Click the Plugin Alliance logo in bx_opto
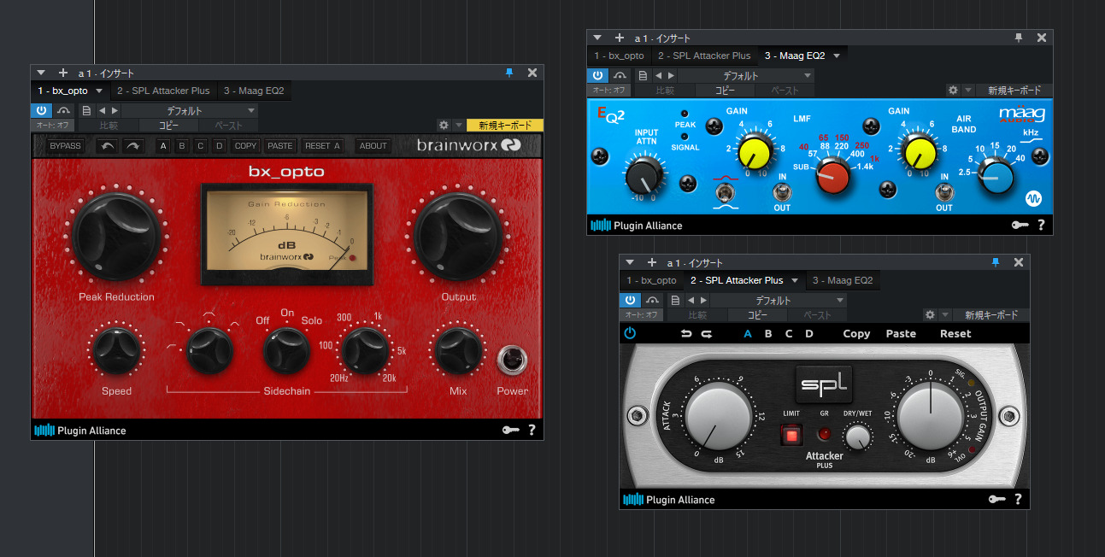The image size is (1105, 557). (x=79, y=430)
